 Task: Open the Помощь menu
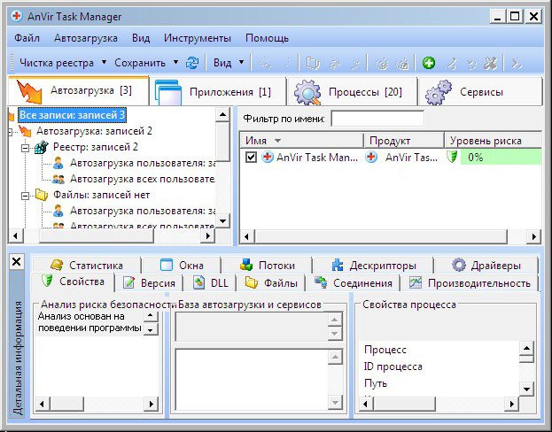(268, 38)
